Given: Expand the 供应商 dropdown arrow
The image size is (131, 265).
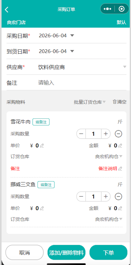Looking at the screenshot, I should pos(125,67).
